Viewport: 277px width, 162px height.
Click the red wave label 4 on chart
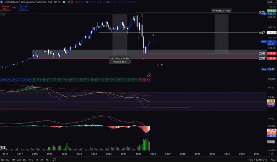153,35
